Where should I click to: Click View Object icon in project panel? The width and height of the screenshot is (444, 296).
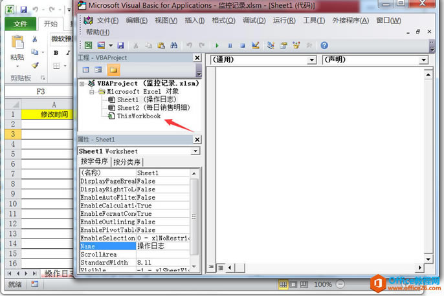click(98, 70)
